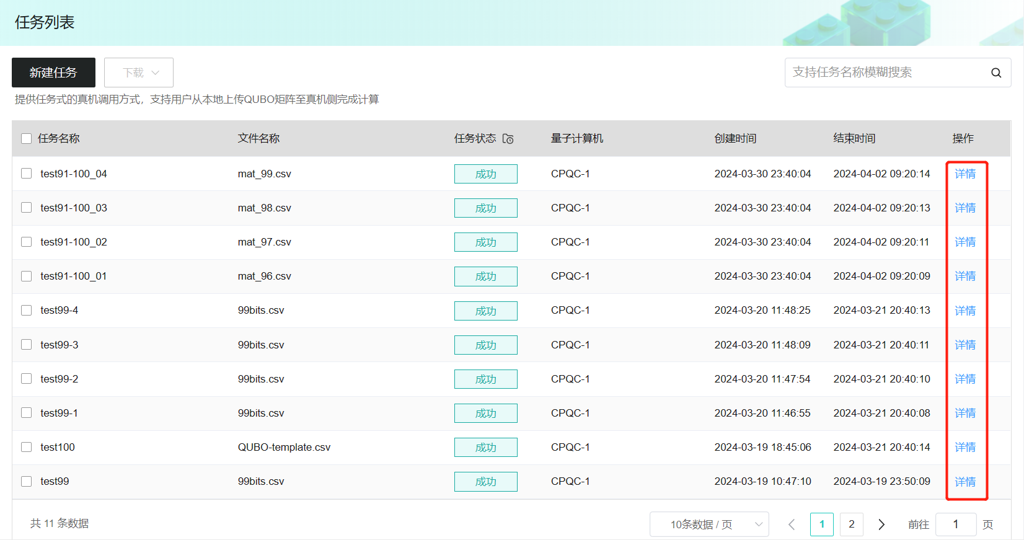1024x540 pixels.
Task: Toggle select-all checkbox in table header
Action: pos(26,138)
